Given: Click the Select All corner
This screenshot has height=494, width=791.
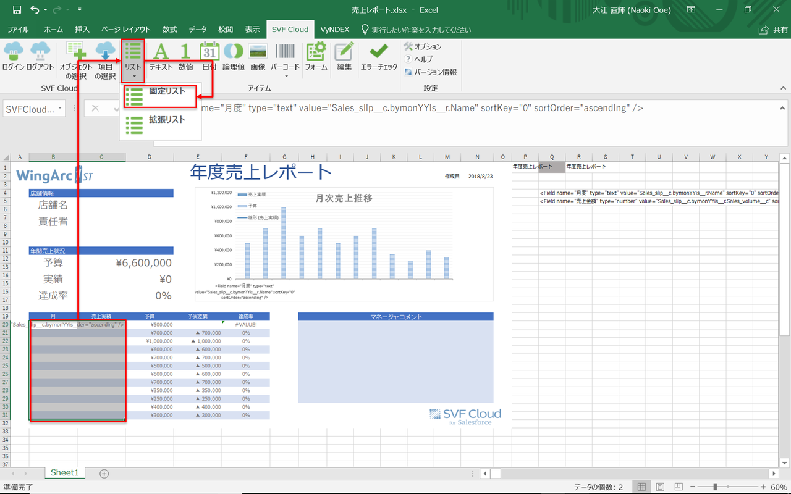Looking at the screenshot, I should click(x=5, y=157).
